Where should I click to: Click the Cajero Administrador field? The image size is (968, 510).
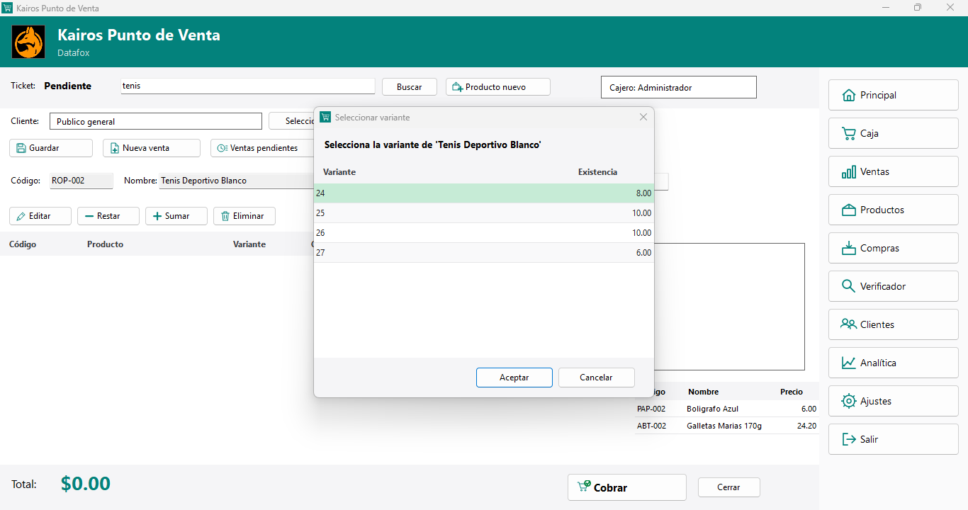click(679, 87)
